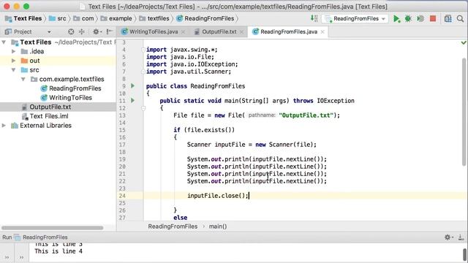Start debugging with the bug icon
The height and width of the screenshot is (263, 468).
(408, 19)
